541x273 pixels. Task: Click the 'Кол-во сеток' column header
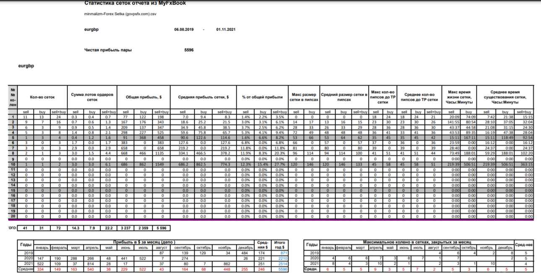tap(42, 97)
